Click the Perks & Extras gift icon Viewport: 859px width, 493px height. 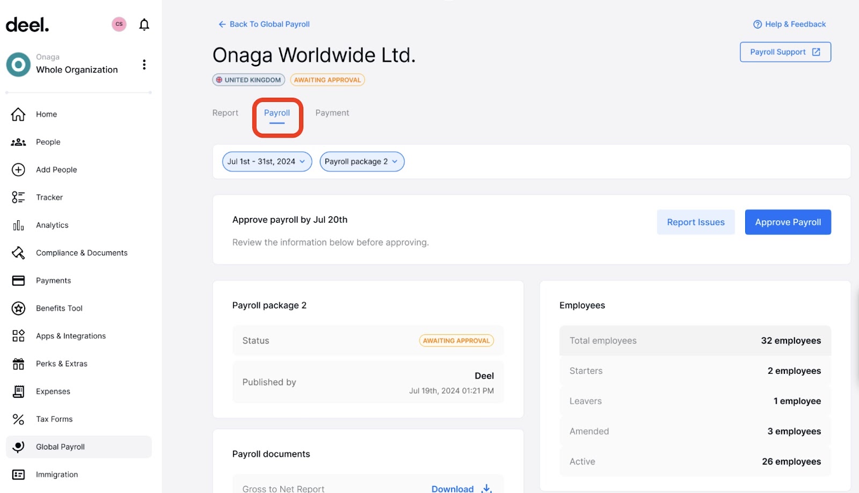point(18,364)
